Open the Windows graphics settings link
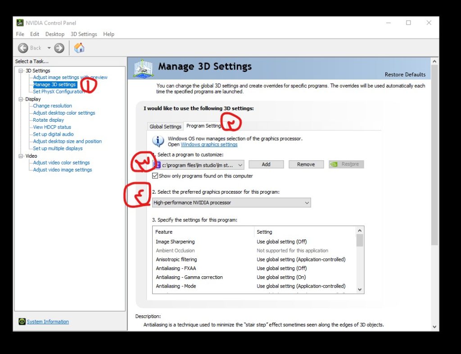The image size is (461, 354). pos(209,145)
